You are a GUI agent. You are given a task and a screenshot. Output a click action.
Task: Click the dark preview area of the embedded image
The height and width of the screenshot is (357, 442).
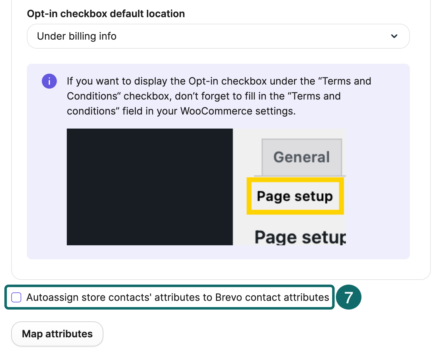(150, 186)
